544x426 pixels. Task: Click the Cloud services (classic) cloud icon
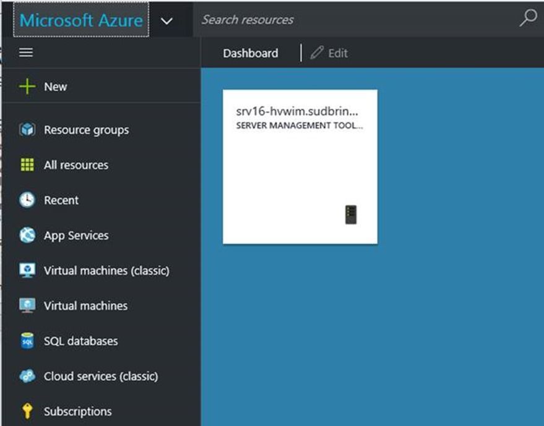pyautogui.click(x=27, y=376)
